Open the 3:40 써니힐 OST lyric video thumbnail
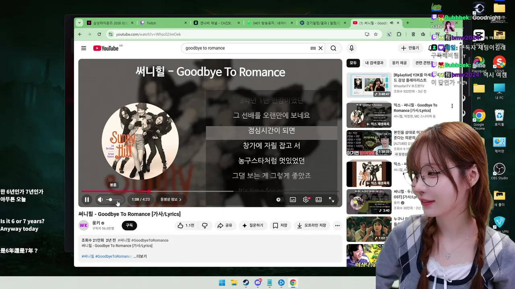515x289 pixels. (x=369, y=201)
